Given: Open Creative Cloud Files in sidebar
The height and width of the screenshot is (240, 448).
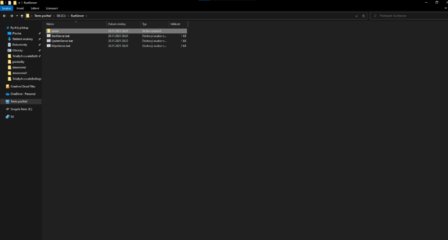Looking at the screenshot, I should click(x=23, y=86).
